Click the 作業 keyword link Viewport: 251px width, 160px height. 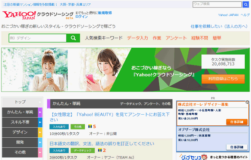point(157,38)
